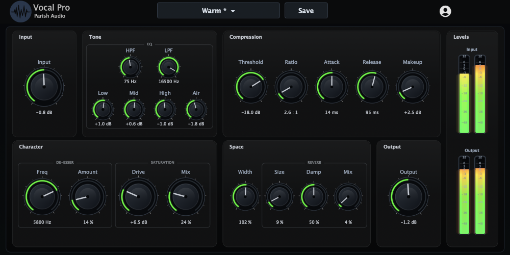510x255 pixels.
Task: Click the Air EQ knob
Action: click(196, 109)
